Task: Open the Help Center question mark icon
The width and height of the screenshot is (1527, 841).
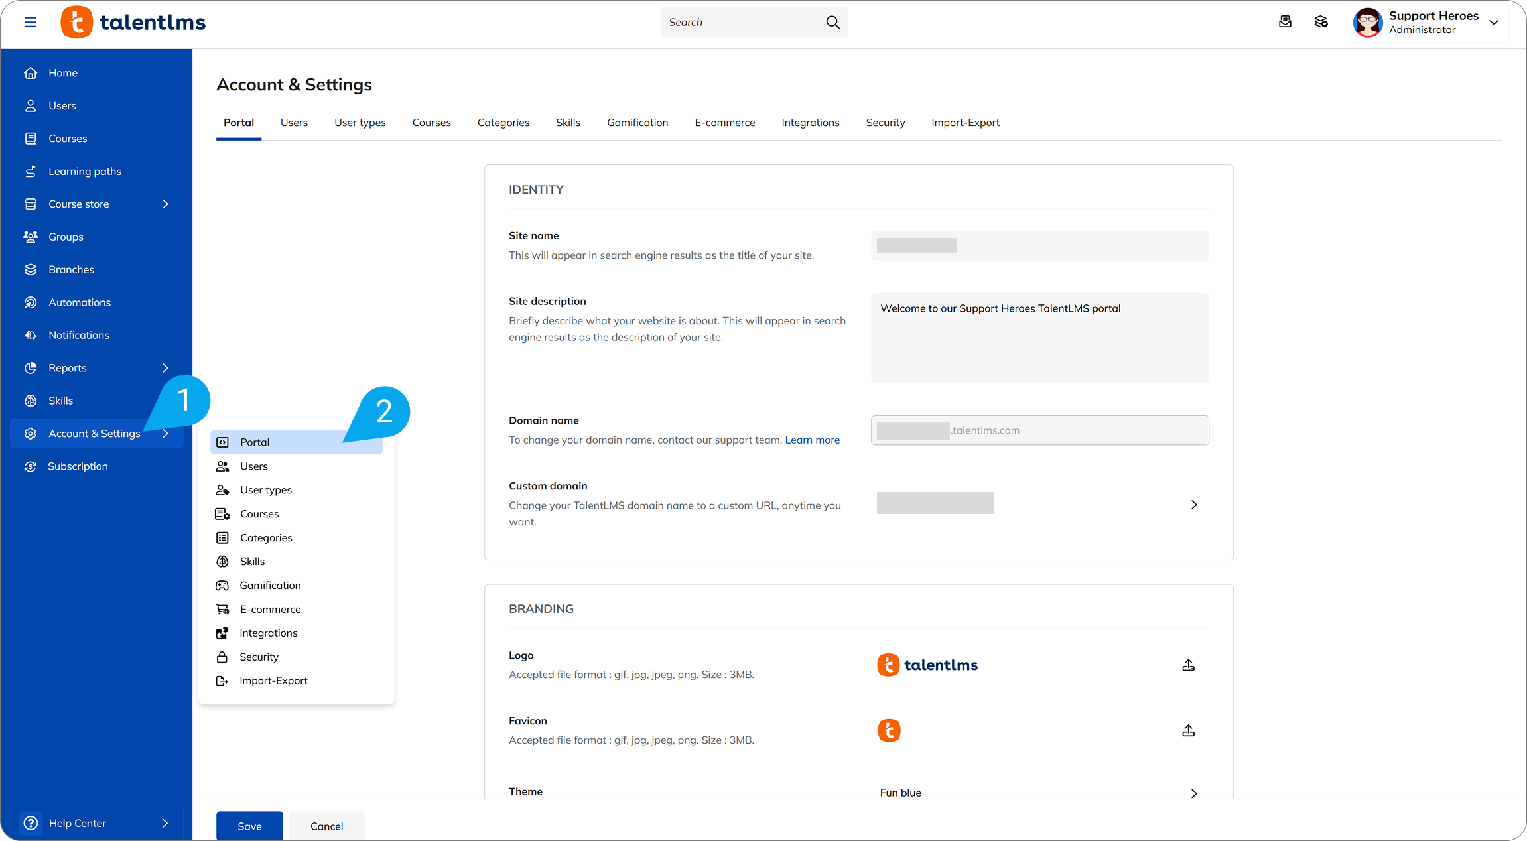Action: [31, 822]
